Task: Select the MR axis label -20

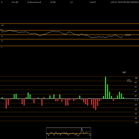Action: (136, 105)
